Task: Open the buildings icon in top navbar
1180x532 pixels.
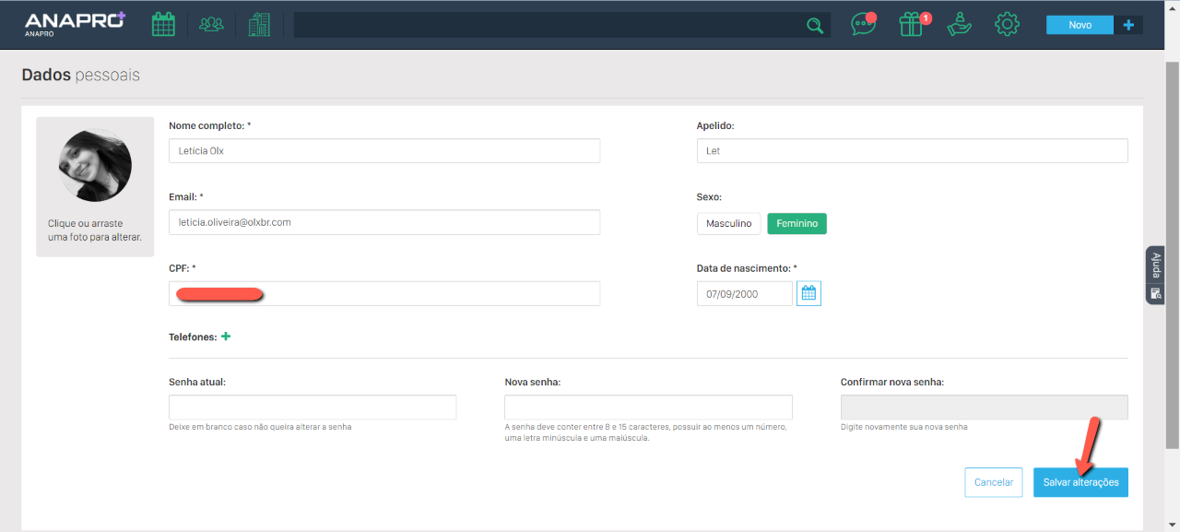Action: (x=259, y=25)
